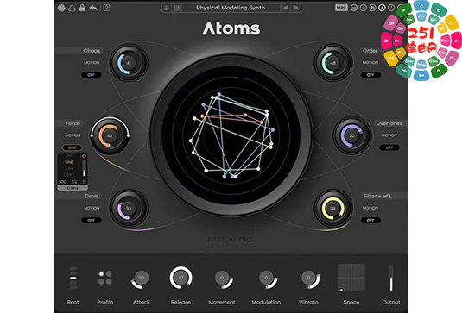Change the filter type shape icon beside Filter
The height and width of the screenshot is (313, 462).
(x=387, y=196)
